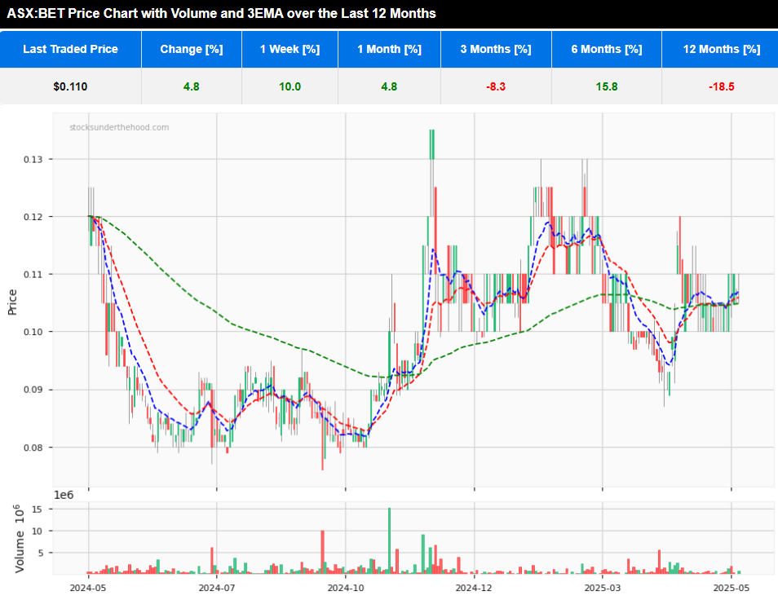
Task: Select the '6 Months [%]' column header
Action: [606, 49]
